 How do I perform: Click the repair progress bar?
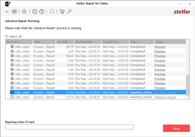(69, 127)
